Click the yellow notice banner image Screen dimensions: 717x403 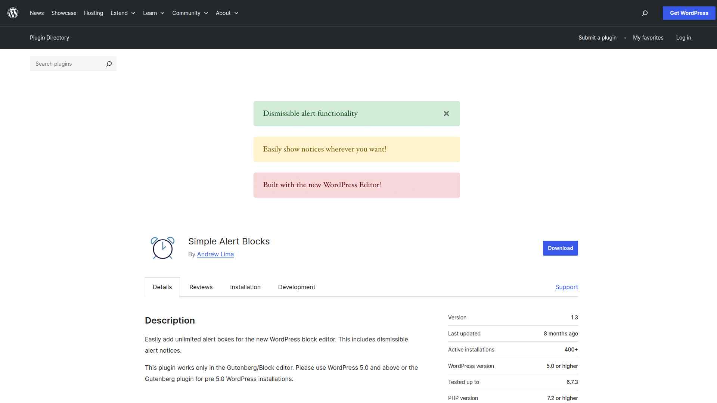(357, 149)
